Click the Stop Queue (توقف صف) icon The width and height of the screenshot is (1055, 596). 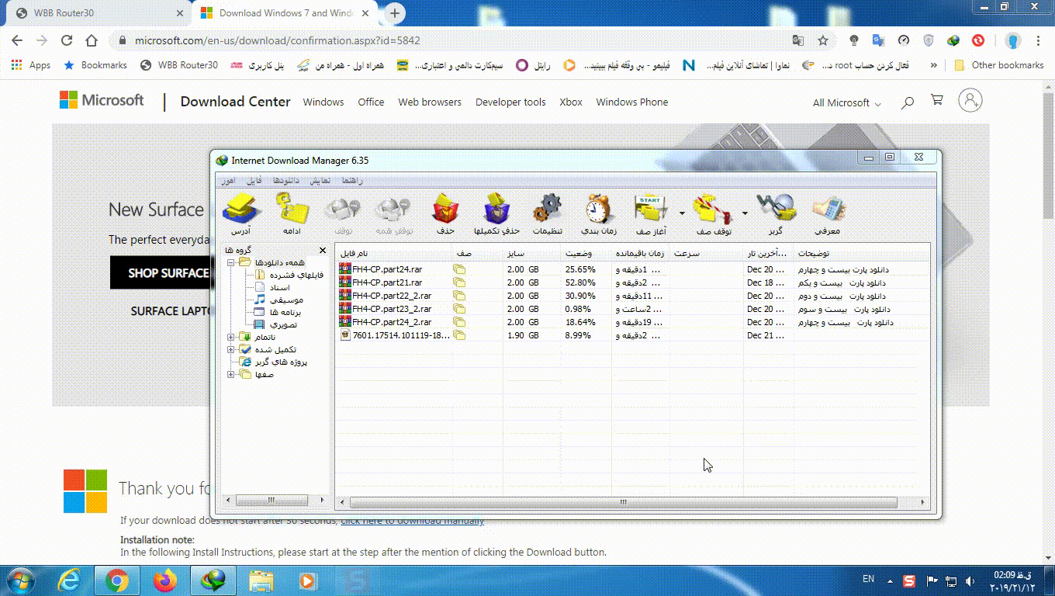[x=714, y=213]
